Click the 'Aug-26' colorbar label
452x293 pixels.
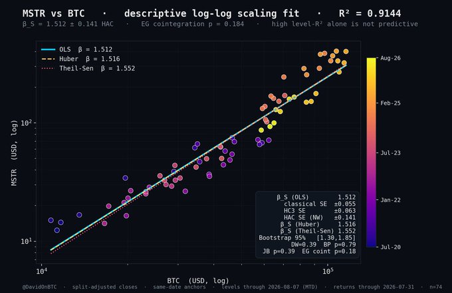click(391, 58)
